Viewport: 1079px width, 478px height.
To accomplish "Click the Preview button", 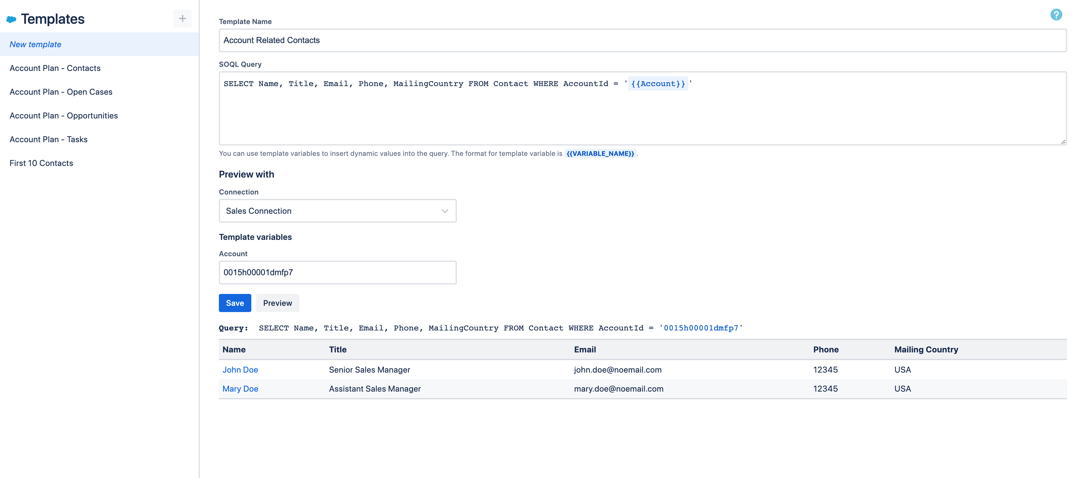I will (277, 303).
